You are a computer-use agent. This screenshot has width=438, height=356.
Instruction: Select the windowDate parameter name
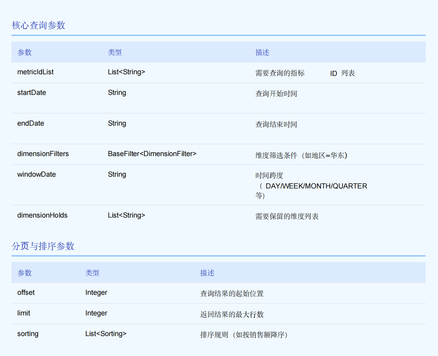pos(37,174)
